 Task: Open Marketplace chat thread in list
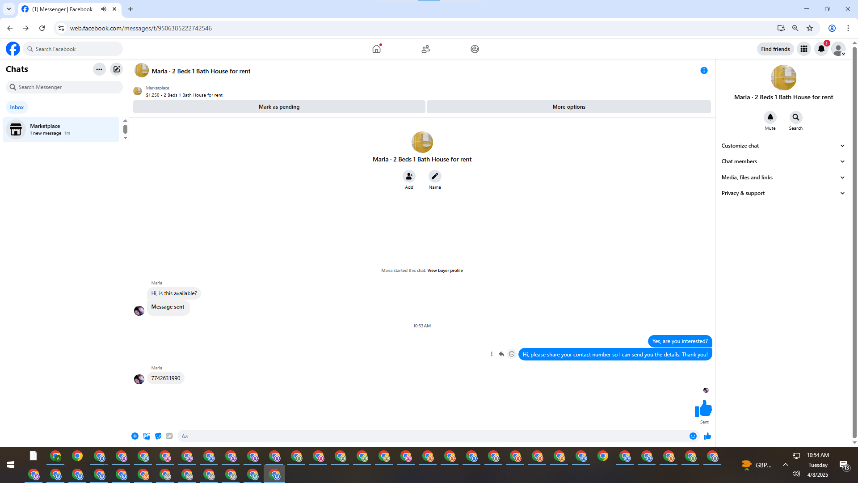[61, 129]
